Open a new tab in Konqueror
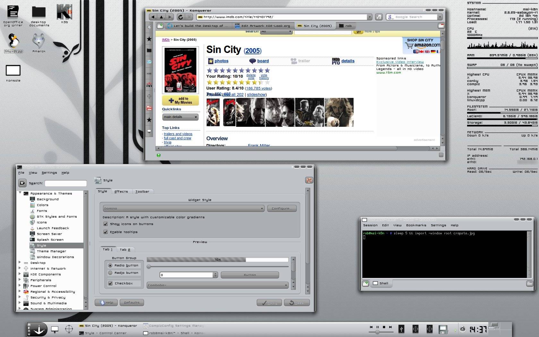 (x=160, y=26)
